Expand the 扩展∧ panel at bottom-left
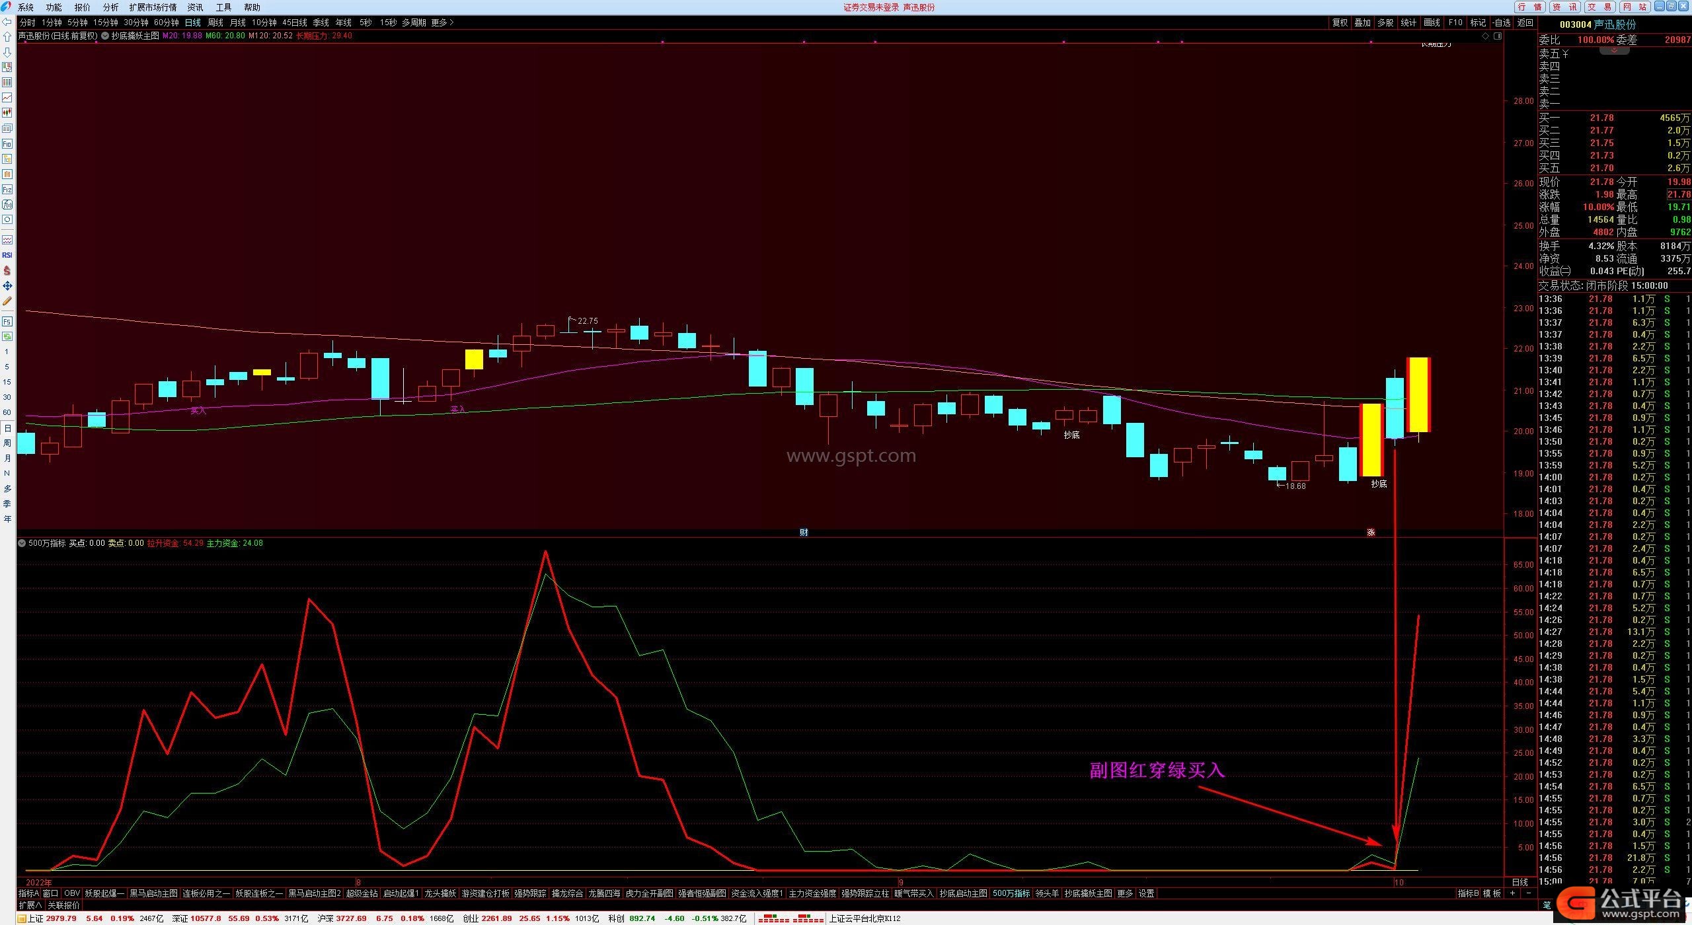This screenshot has width=1692, height=925. [x=30, y=905]
